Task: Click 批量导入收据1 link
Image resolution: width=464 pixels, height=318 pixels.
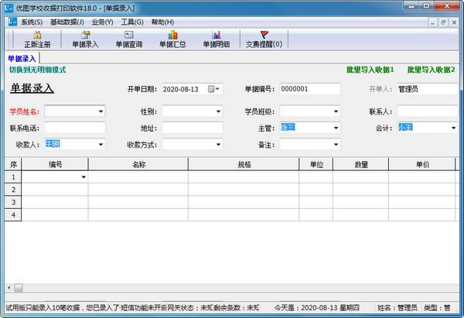Action: (x=370, y=70)
